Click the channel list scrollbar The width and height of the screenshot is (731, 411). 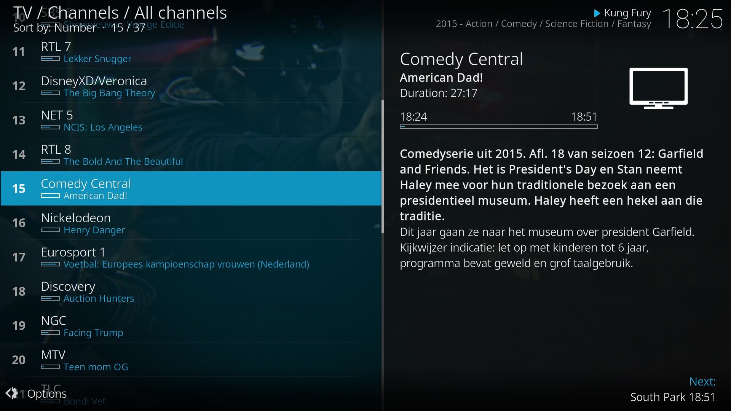tap(383, 188)
